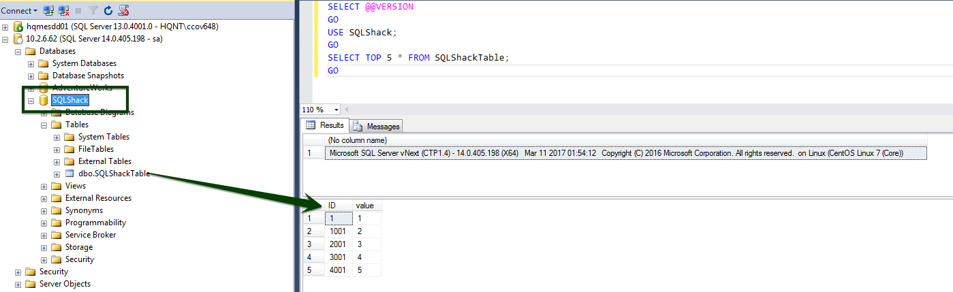Click the Stop icon in Object Explorer toolbar
This screenshot has width=953, height=292.
pyautogui.click(x=78, y=10)
